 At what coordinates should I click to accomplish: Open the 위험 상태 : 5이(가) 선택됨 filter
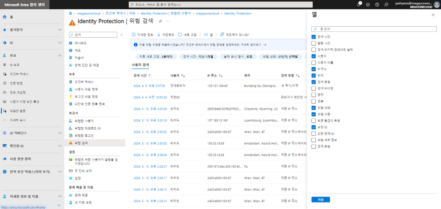coord(280,57)
